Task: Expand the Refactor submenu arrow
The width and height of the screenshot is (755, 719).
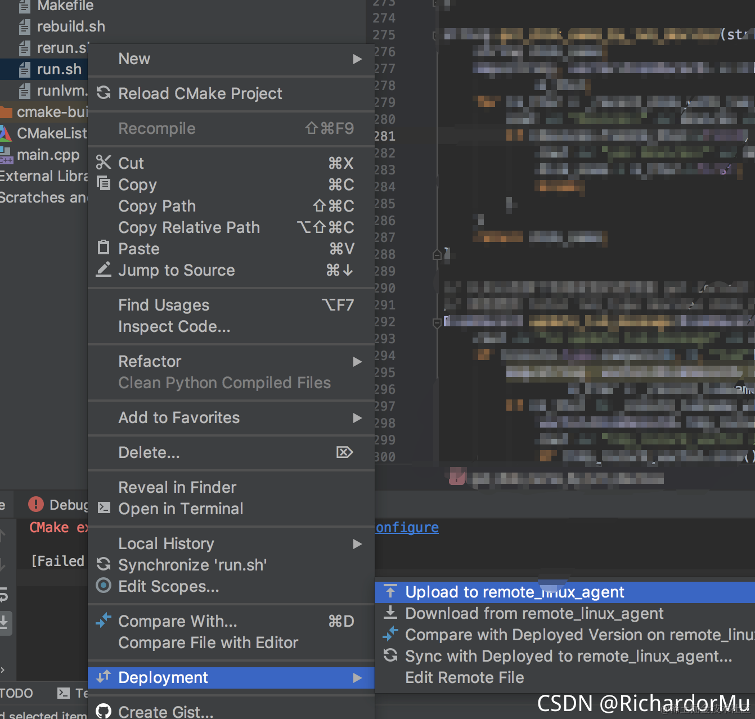Action: (357, 361)
